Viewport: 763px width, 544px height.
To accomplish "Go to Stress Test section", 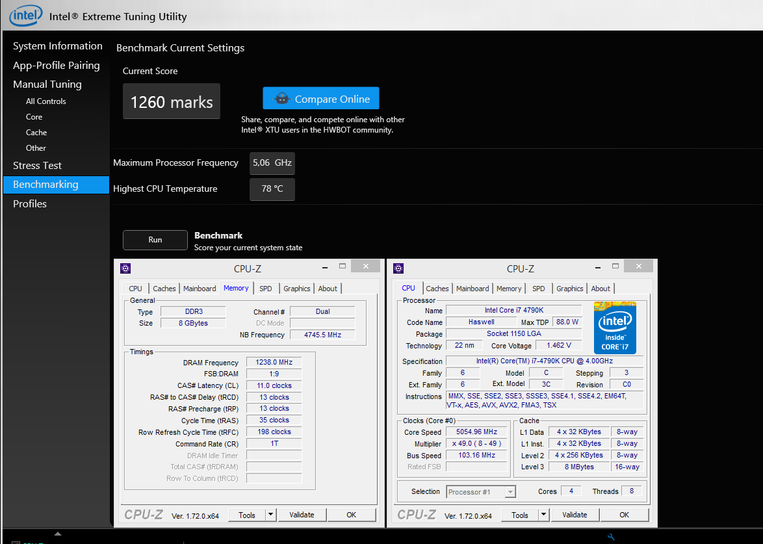I will tap(37, 166).
